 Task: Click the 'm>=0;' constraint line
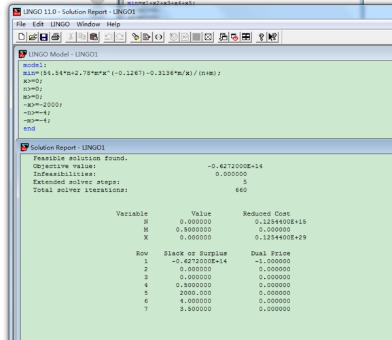(33, 97)
